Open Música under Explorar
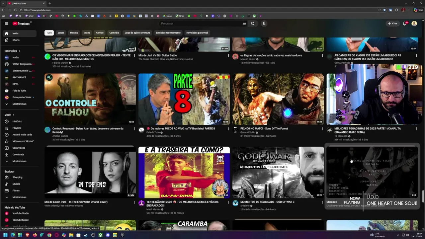This screenshot has width=425, height=239. coord(20,184)
